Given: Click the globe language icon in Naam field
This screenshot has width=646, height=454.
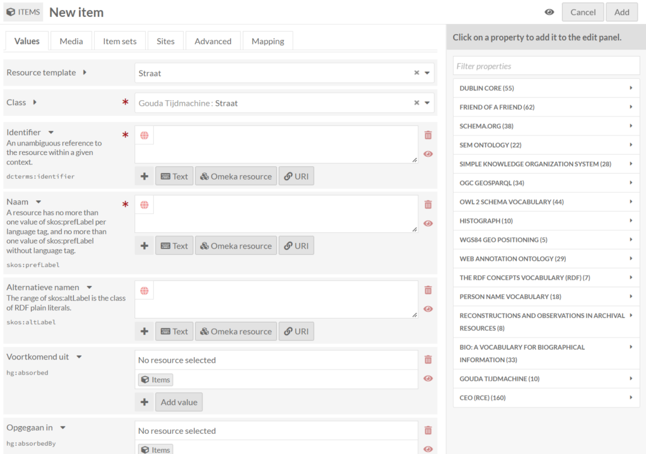Looking at the screenshot, I should pyautogui.click(x=144, y=205).
